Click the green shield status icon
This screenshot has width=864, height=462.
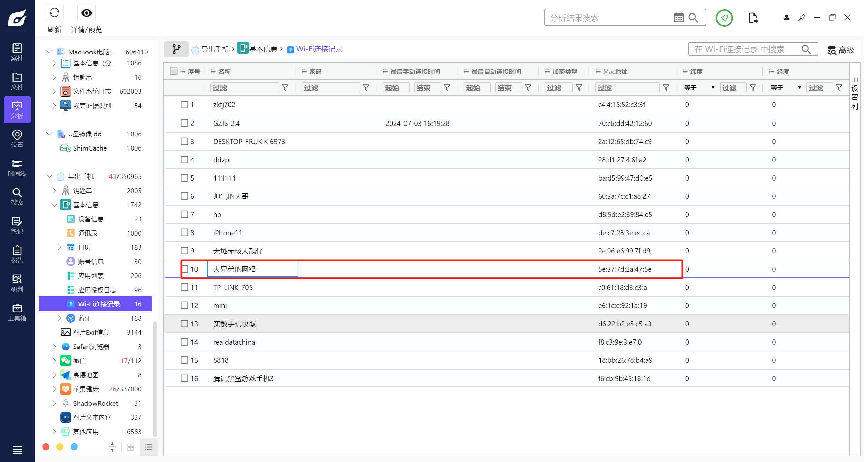pyautogui.click(x=724, y=18)
